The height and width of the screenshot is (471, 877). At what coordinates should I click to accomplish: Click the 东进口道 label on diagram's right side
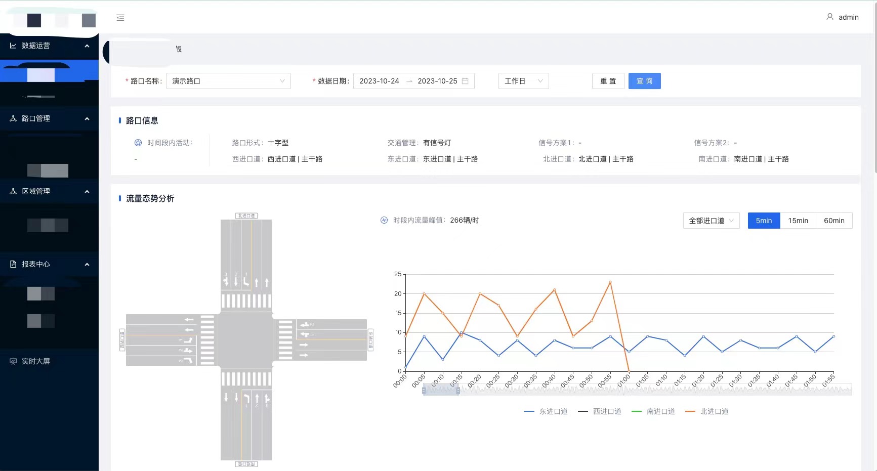pos(370,340)
